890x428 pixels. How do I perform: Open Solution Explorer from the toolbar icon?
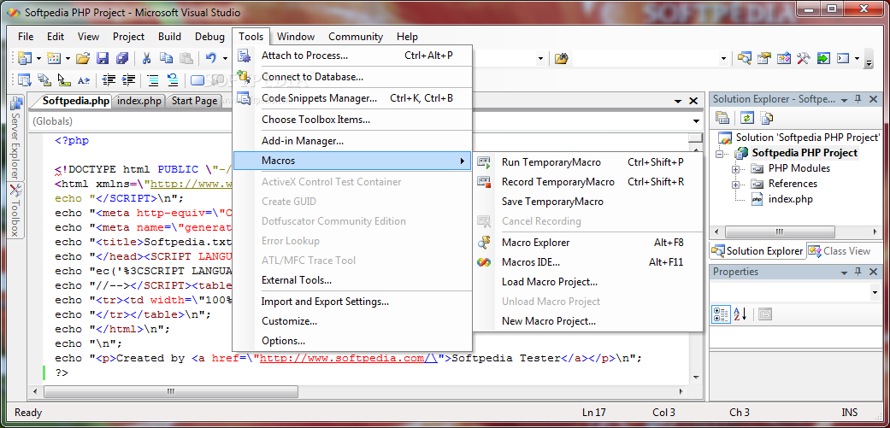[744, 58]
